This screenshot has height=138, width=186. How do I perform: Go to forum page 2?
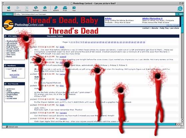coord(71,42)
